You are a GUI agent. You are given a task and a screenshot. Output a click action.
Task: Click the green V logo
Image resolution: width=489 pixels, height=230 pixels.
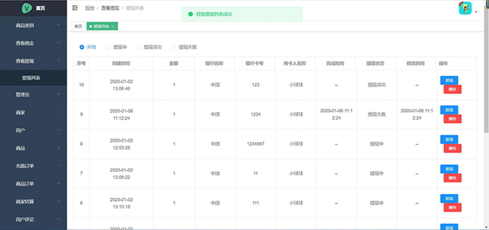pyautogui.click(x=27, y=8)
